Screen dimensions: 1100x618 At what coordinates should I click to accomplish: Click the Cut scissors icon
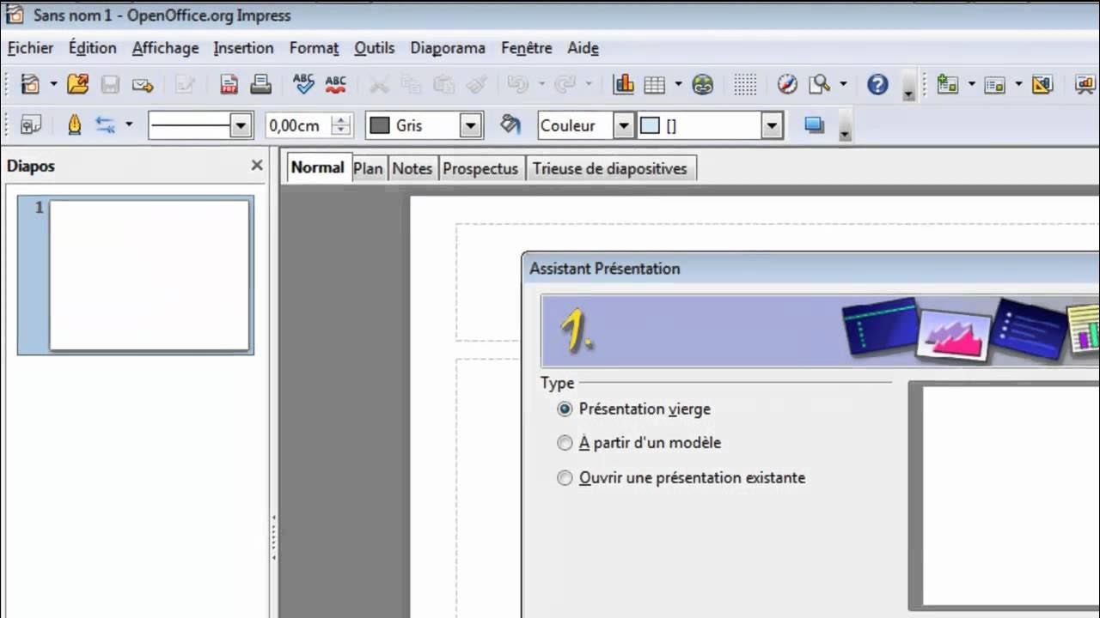click(x=379, y=84)
